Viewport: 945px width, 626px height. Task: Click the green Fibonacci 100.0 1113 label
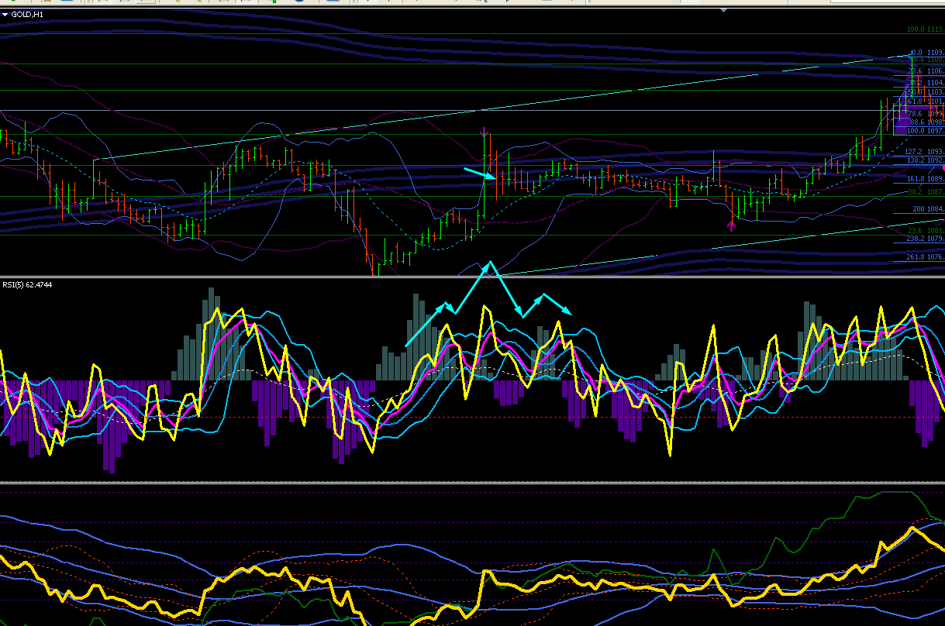pos(925,29)
